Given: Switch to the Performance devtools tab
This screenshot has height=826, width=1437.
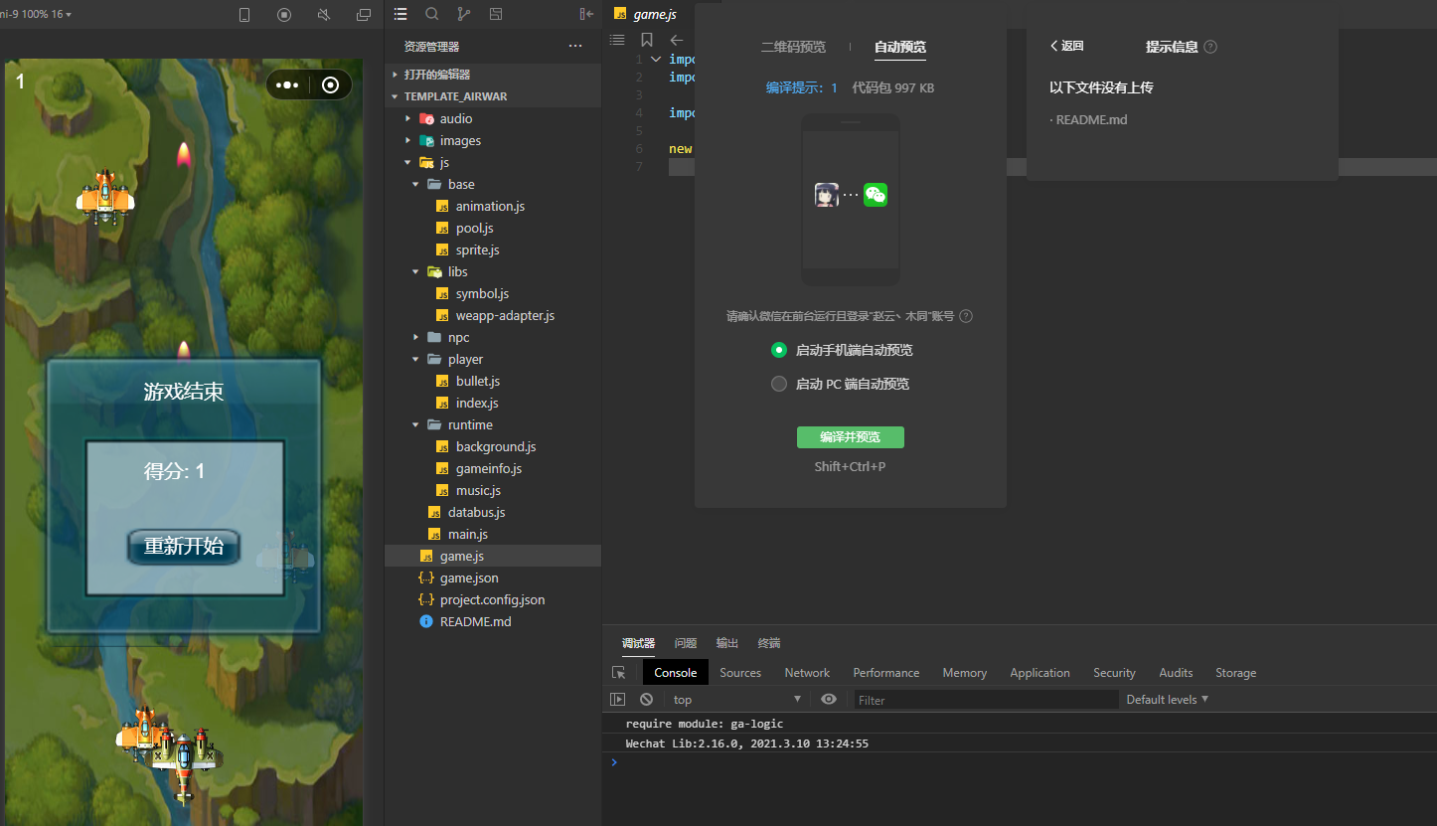Looking at the screenshot, I should (x=886, y=673).
